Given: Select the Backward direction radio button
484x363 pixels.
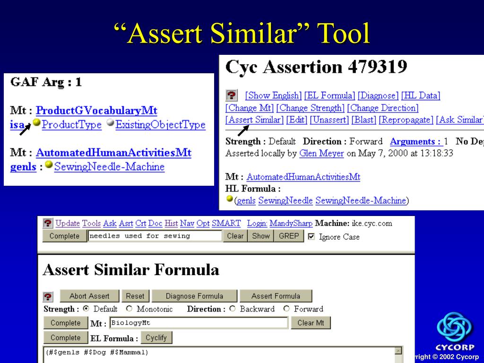Looking at the screenshot, I should 233,308.
